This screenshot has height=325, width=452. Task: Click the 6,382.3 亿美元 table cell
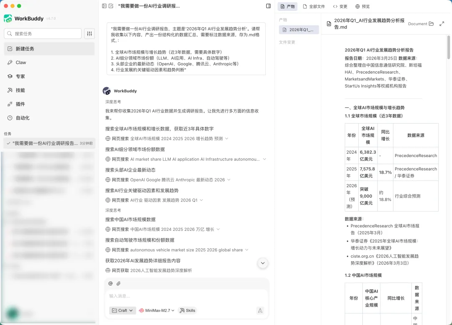(368, 156)
